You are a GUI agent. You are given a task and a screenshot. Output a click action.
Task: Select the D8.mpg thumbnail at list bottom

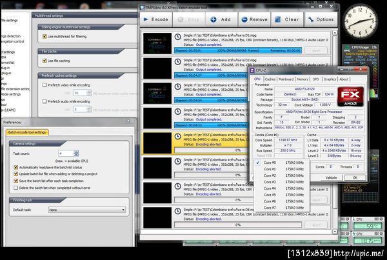tap(157, 217)
